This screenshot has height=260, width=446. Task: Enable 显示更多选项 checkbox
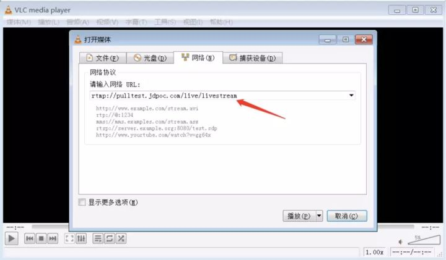click(82, 202)
